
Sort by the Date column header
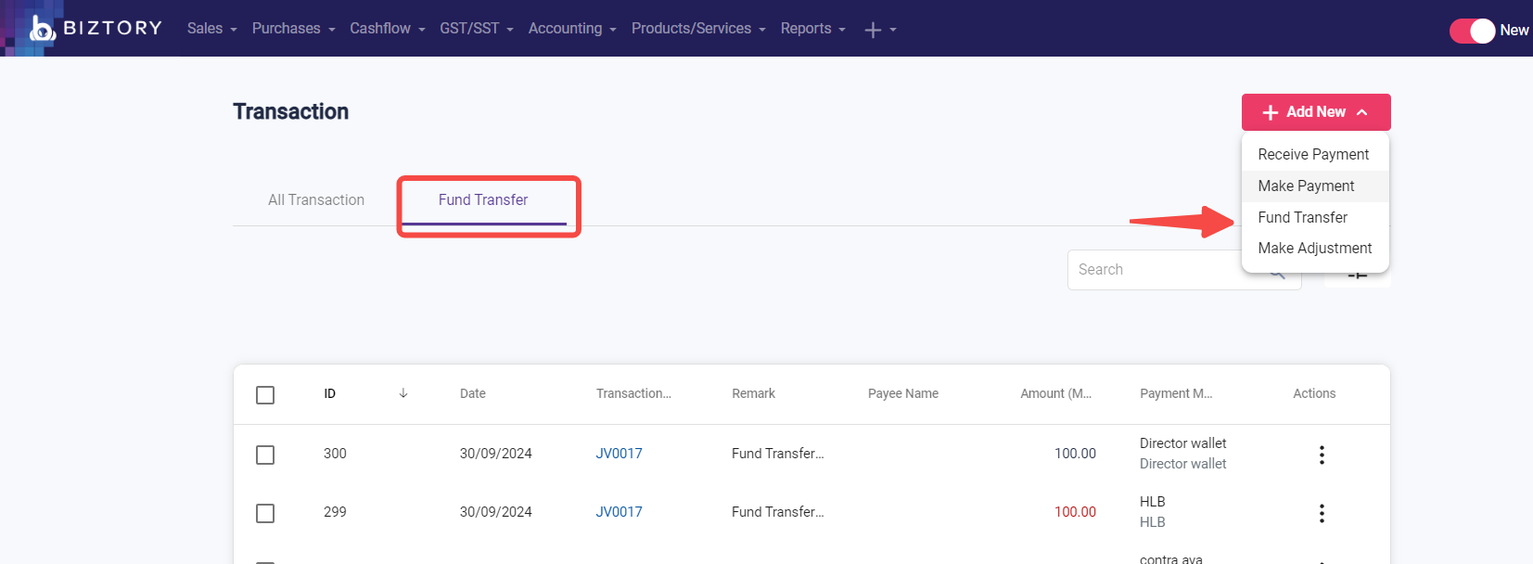pos(473,393)
